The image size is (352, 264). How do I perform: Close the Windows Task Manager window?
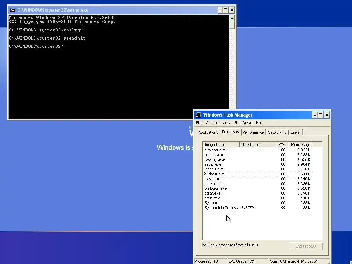coord(327,115)
